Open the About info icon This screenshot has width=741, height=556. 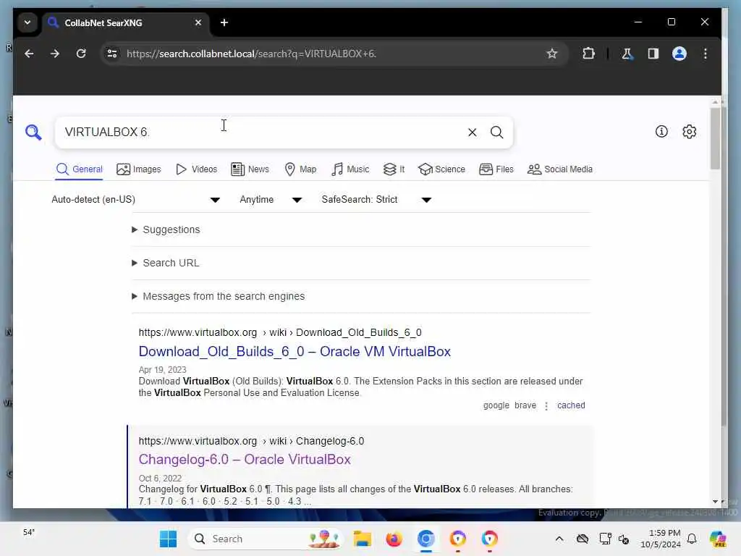661,132
